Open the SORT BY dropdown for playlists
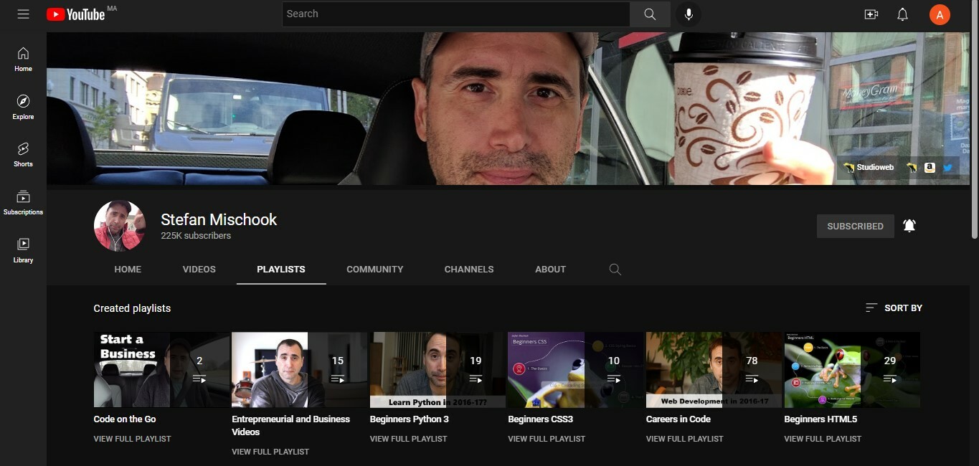 894,308
